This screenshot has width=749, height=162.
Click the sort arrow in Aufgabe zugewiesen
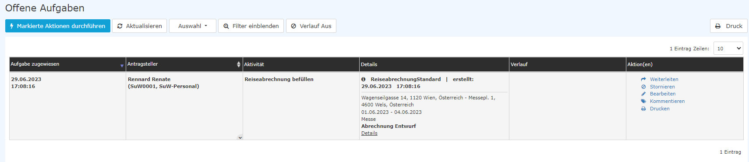click(122, 66)
